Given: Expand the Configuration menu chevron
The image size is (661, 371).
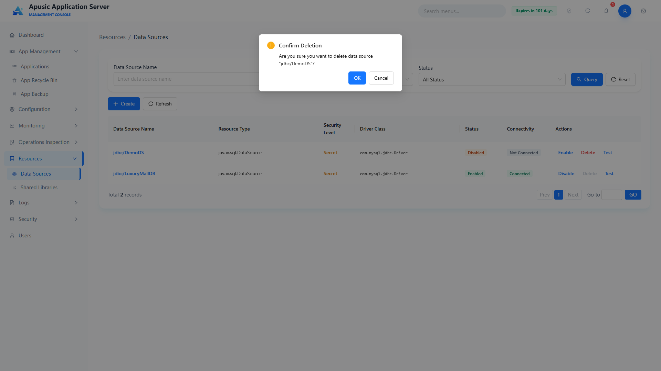Looking at the screenshot, I should (76, 109).
